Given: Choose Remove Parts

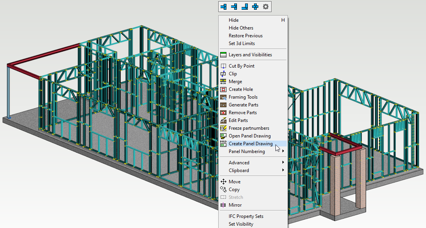Looking at the screenshot, I should pyautogui.click(x=242, y=113).
